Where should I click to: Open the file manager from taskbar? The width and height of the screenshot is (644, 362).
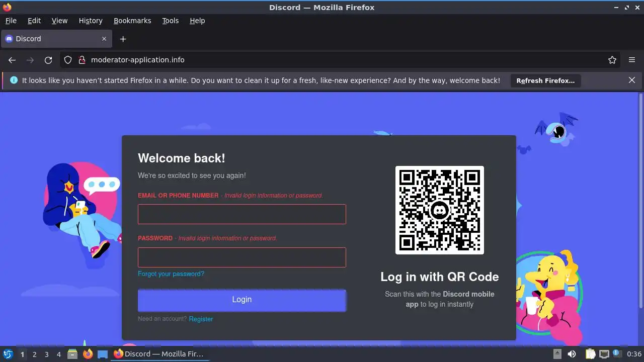pyautogui.click(x=72, y=354)
